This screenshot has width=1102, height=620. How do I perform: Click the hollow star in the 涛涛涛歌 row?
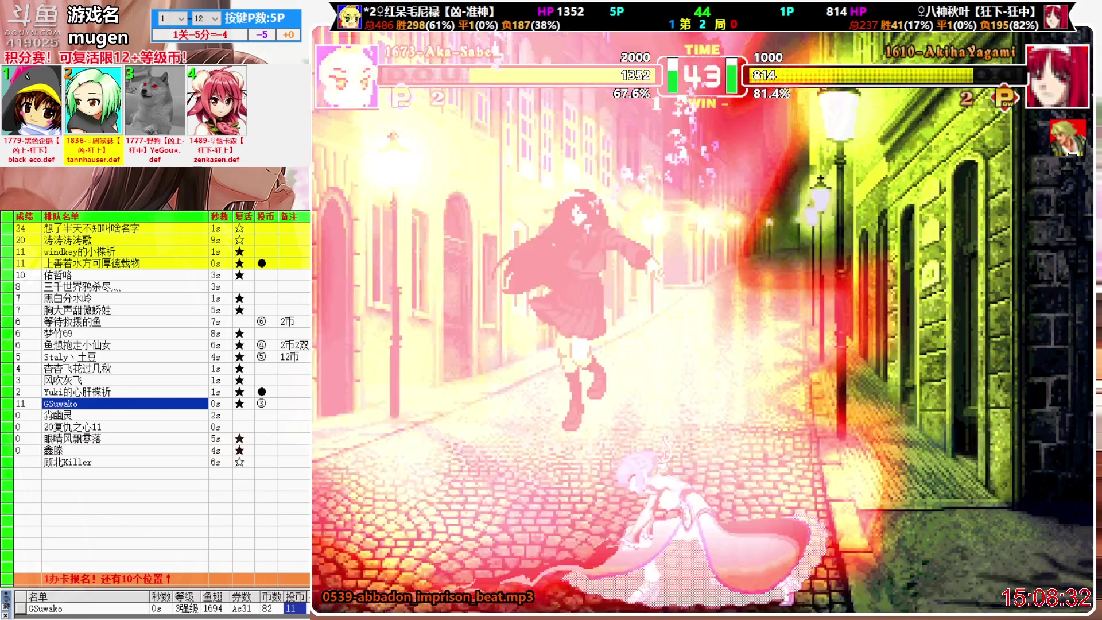(x=239, y=240)
